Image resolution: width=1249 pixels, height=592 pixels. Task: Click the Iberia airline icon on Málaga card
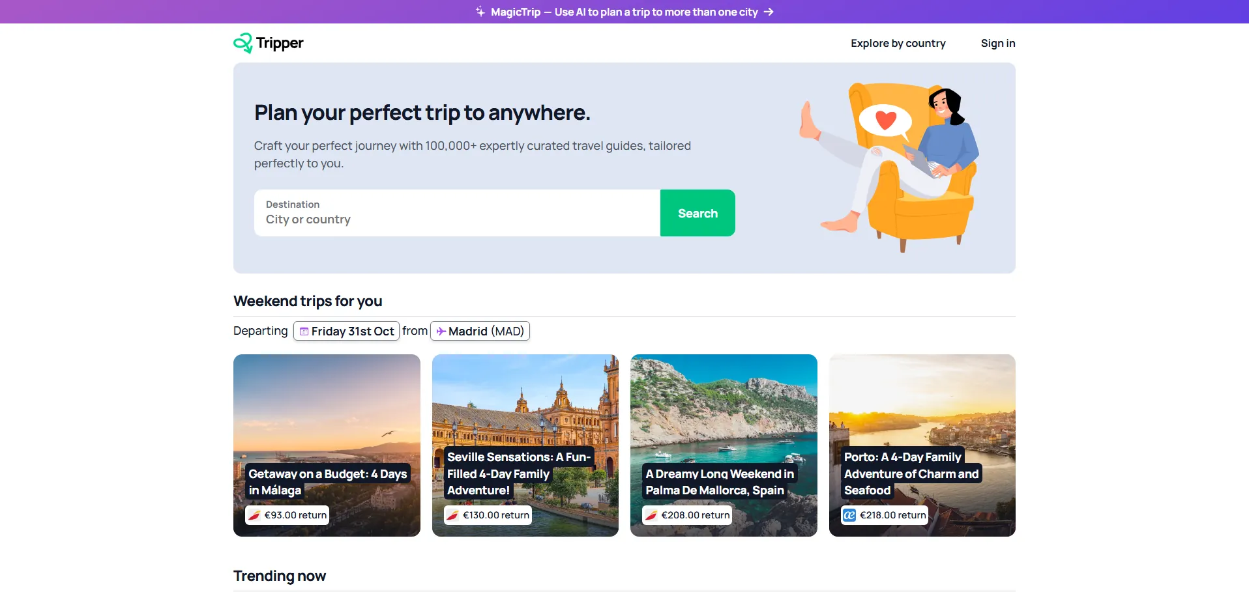point(254,515)
